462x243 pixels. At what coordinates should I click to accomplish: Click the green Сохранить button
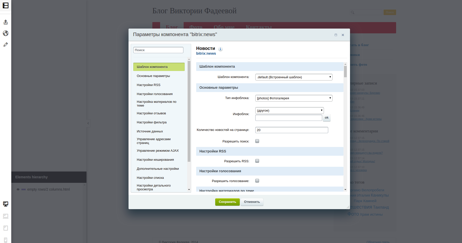[227, 202]
